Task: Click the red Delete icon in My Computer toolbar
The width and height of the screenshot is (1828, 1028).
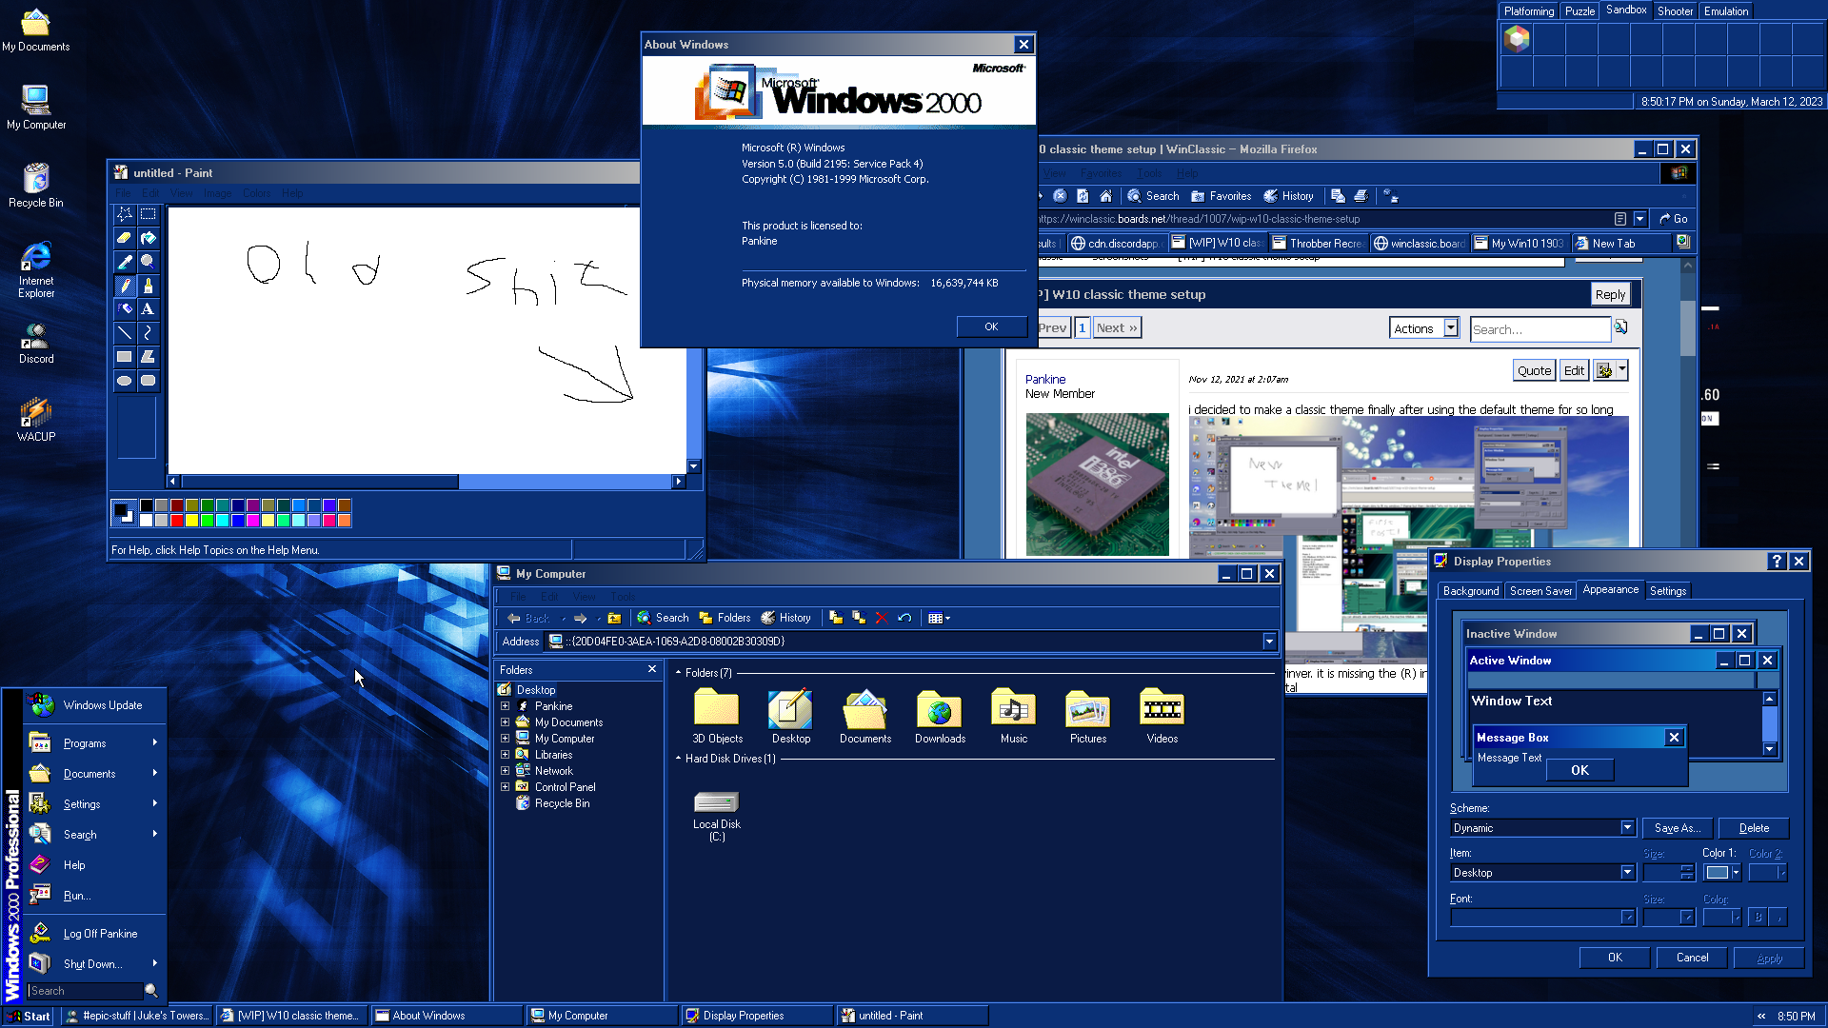Action: tap(882, 618)
